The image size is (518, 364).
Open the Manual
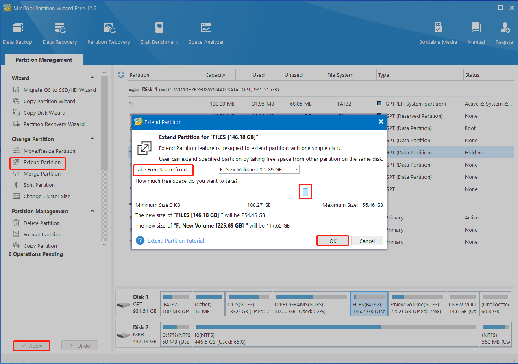pos(476,33)
